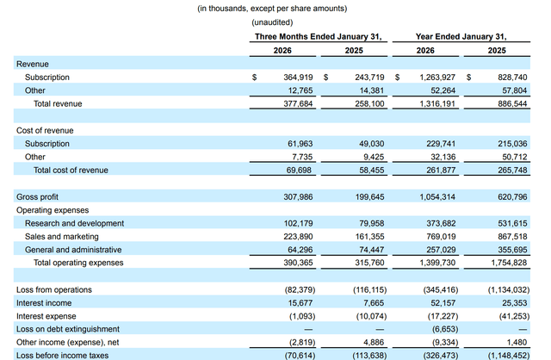Viewport: 551px width, 360px height.
Task: Select the 'Sales and marketing' label
Action: [61, 237]
